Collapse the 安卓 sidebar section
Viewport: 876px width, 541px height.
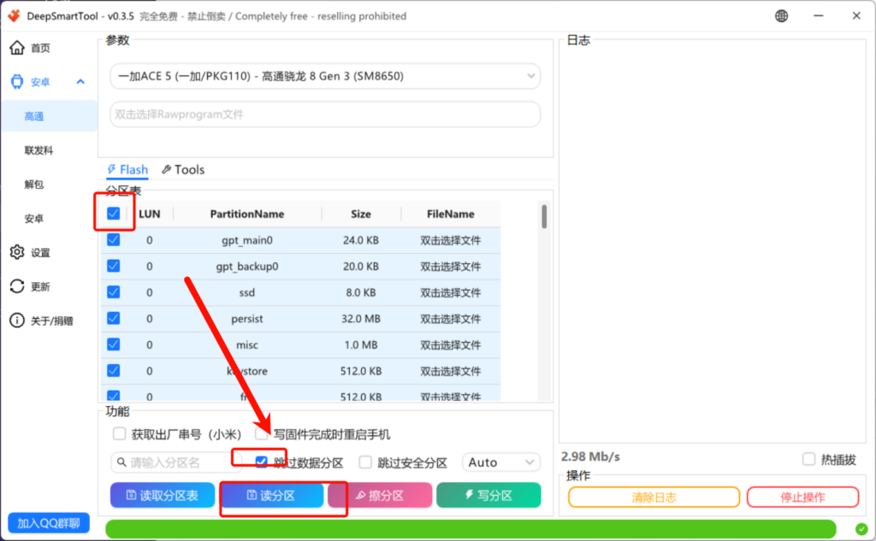pyautogui.click(x=80, y=82)
